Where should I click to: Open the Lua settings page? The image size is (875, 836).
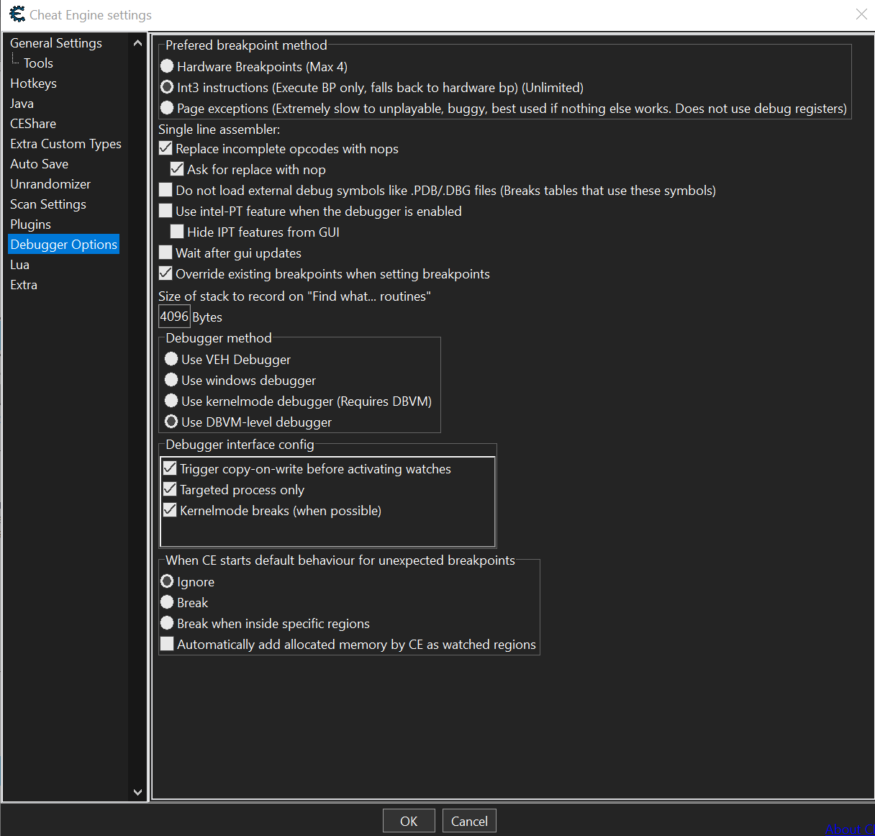pyautogui.click(x=19, y=265)
